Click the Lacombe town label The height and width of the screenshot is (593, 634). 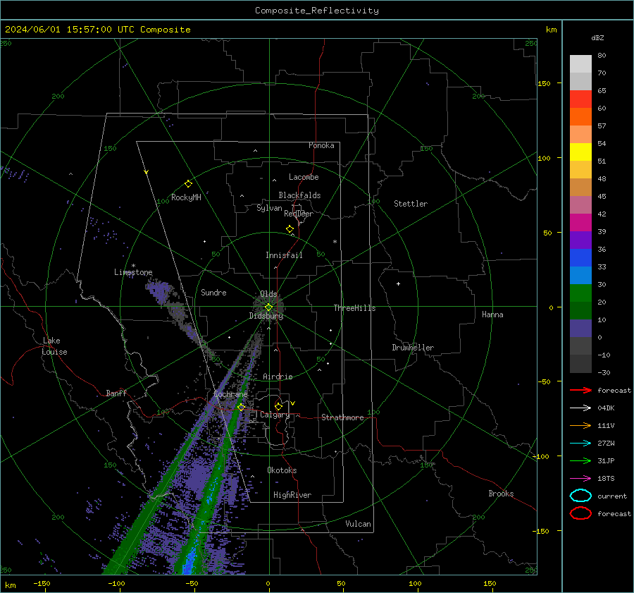coord(304,177)
